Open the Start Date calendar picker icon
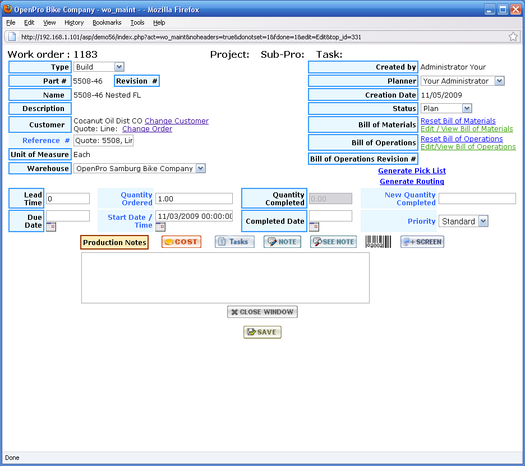The width and height of the screenshot is (525, 466). coord(160,227)
